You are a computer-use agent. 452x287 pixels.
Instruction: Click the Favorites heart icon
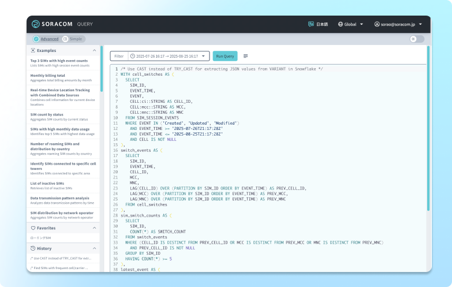[x=32, y=228]
